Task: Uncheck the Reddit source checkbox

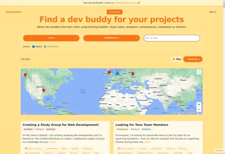Action: pos(33,46)
